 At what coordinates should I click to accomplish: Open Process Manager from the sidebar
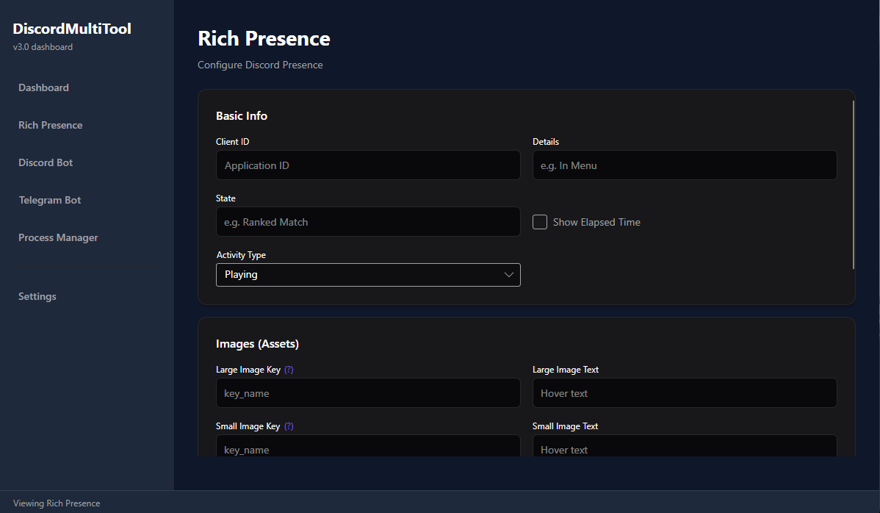click(x=58, y=237)
